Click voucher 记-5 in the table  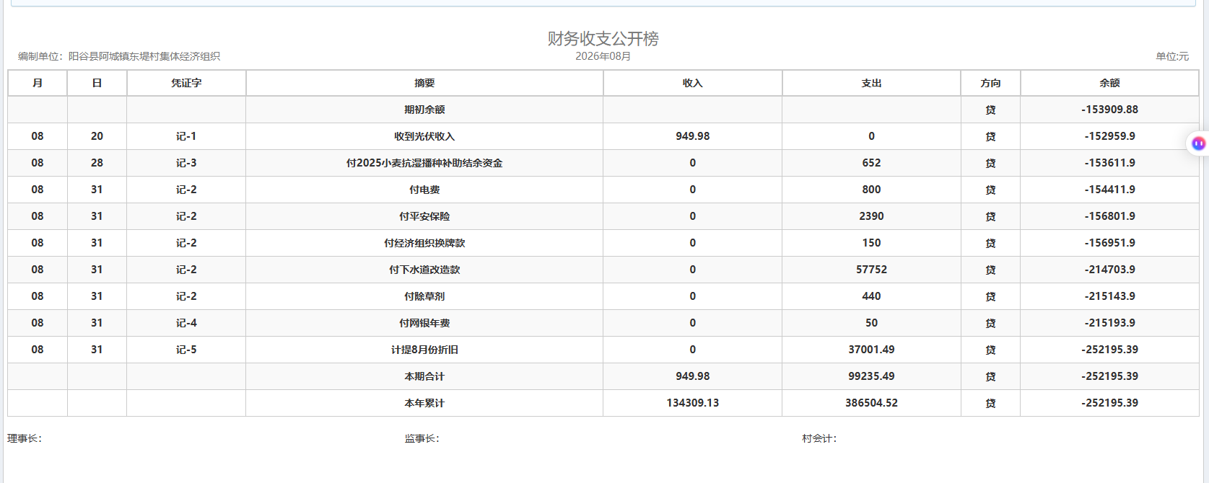186,350
